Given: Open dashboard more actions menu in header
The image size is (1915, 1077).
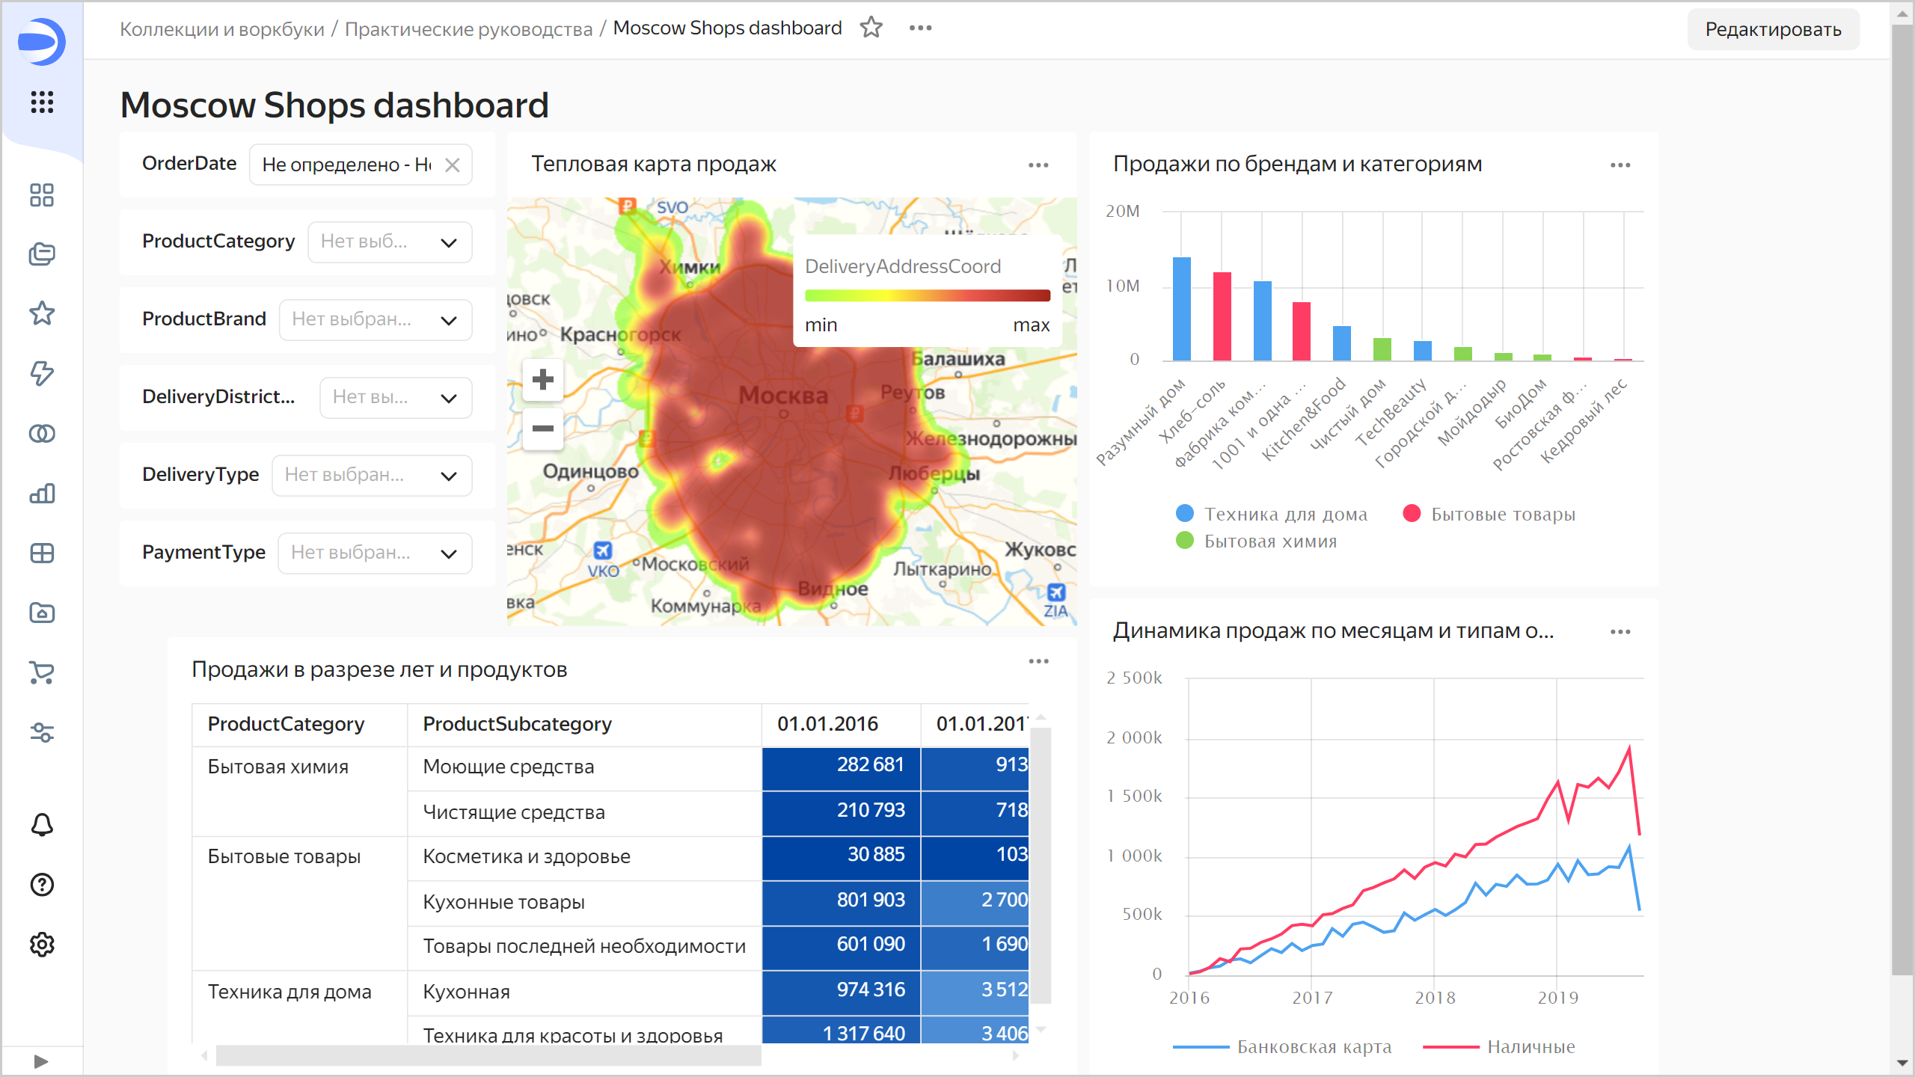Looking at the screenshot, I should point(920,28).
